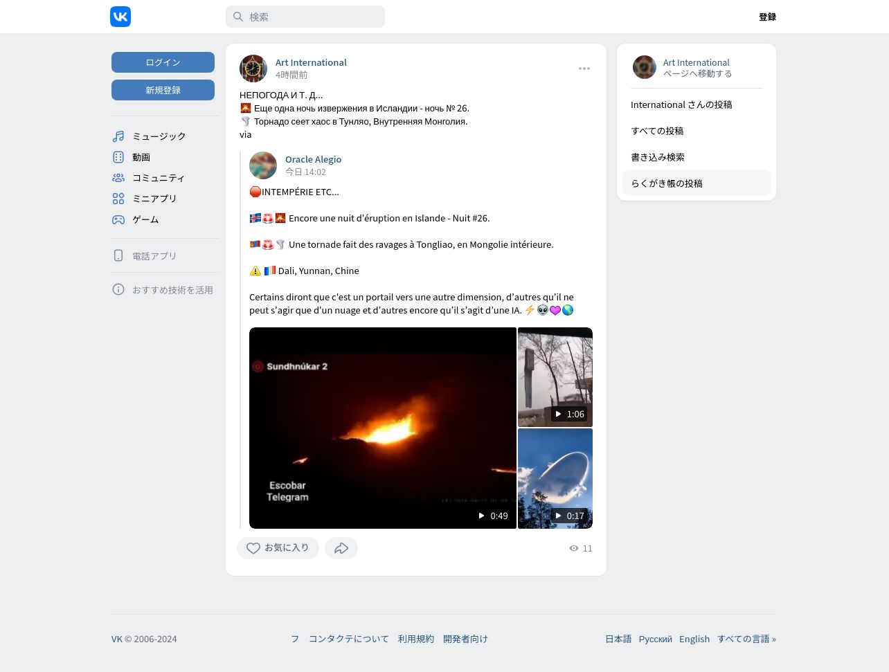889x672 pixels.
Task: Click the ログイン button
Action: (163, 62)
